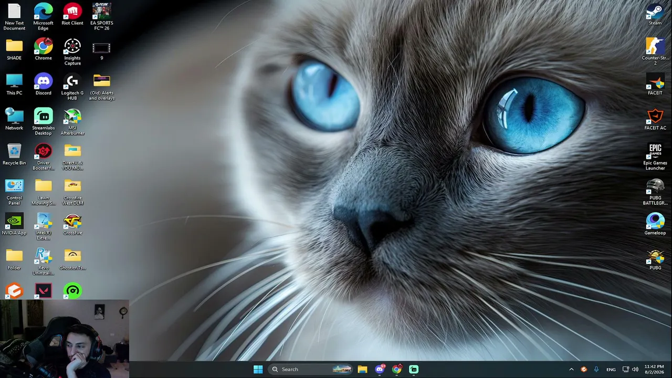
Task: Launch Microsoft Edge from the desktop
Action: [43, 16]
